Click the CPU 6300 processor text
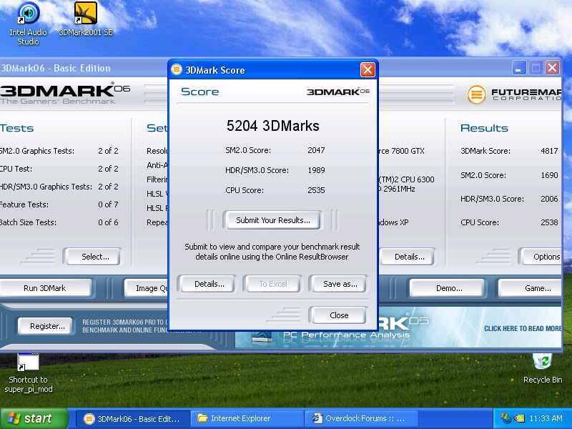Image resolution: width=572 pixels, height=429 pixels. tap(406, 179)
